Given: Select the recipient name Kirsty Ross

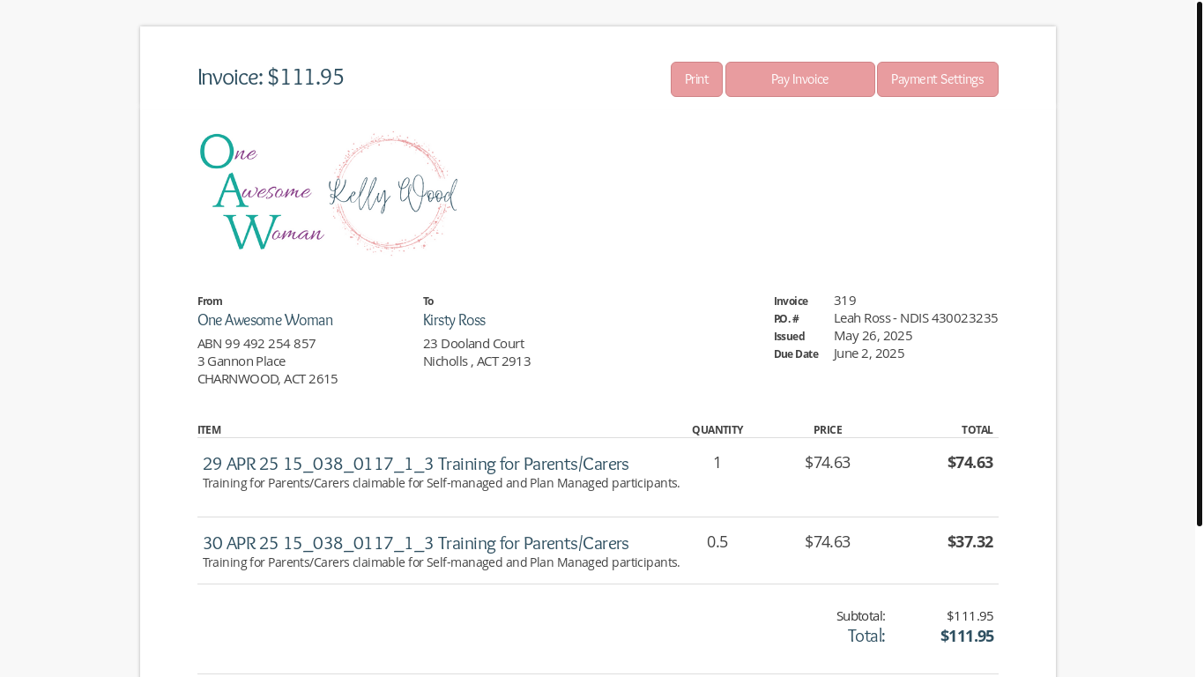Looking at the screenshot, I should pyautogui.click(x=454, y=320).
